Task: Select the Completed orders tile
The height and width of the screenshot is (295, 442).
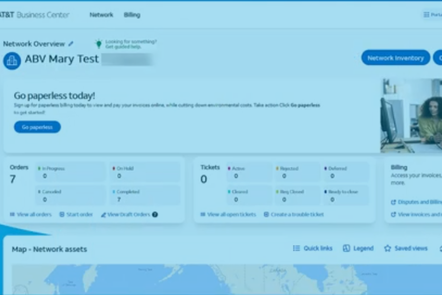Action: [x=145, y=195]
